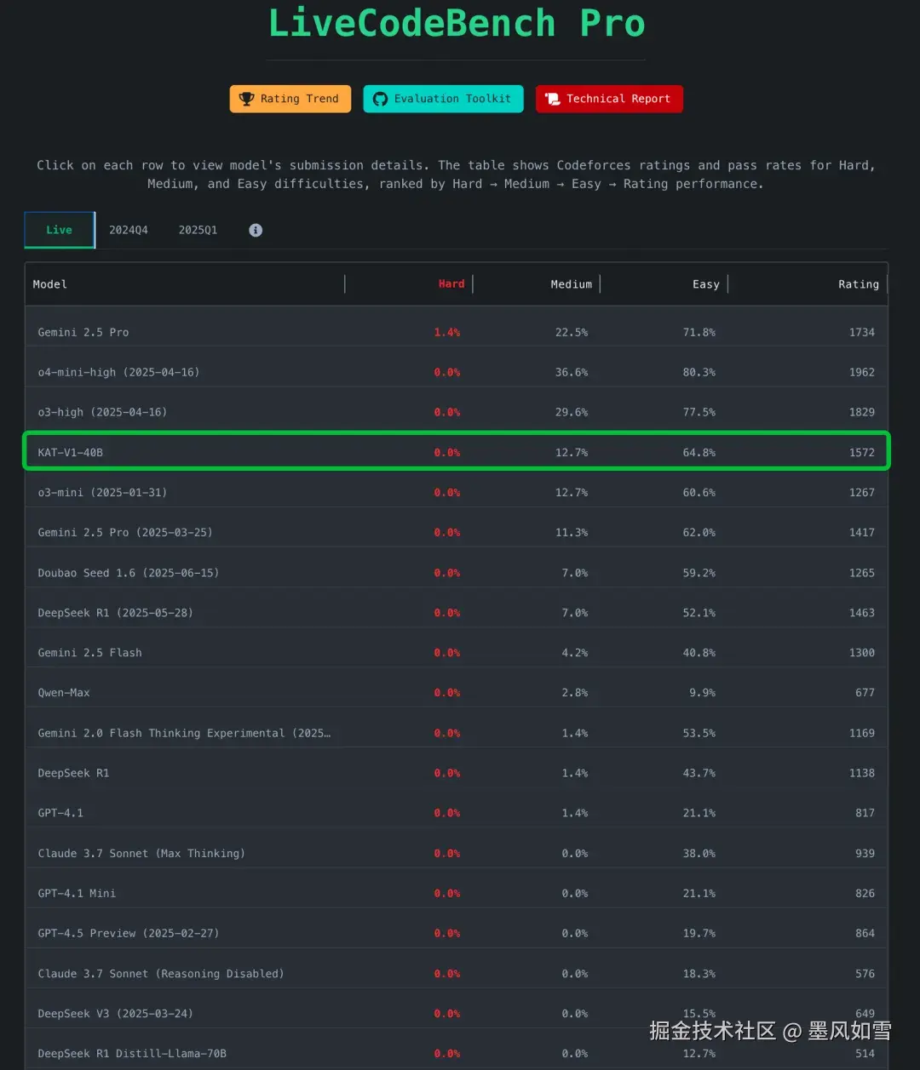This screenshot has width=920, height=1070.
Task: Select the Live tab
Action: 59,230
